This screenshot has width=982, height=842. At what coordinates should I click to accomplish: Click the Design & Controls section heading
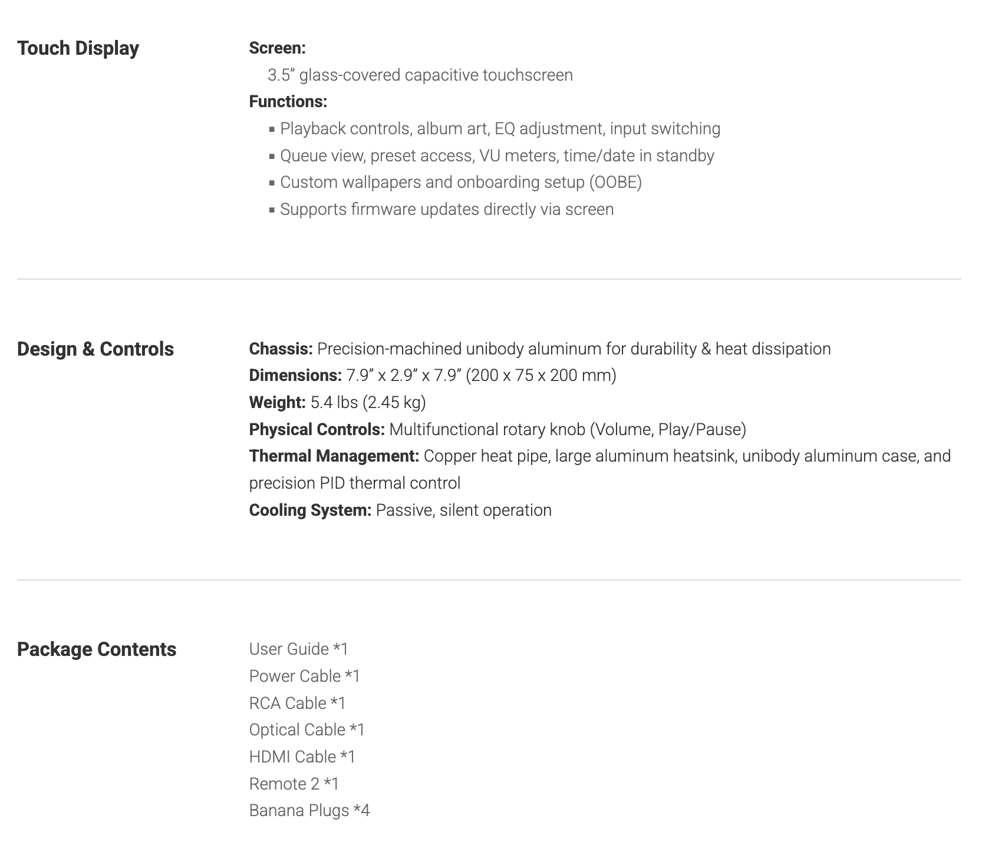click(x=95, y=349)
